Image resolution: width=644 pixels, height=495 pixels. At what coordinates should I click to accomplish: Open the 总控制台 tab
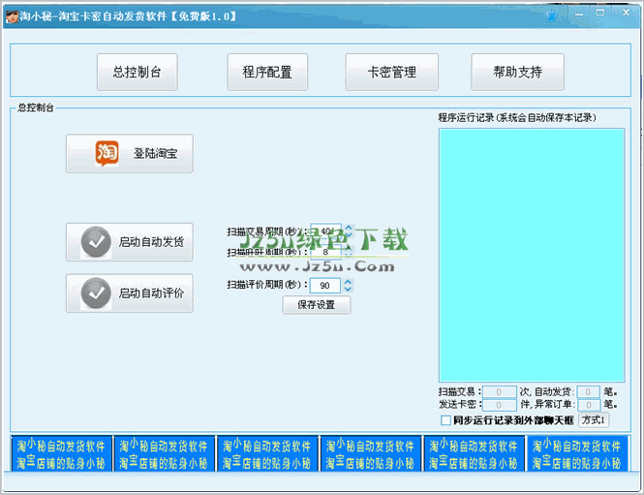(x=138, y=73)
